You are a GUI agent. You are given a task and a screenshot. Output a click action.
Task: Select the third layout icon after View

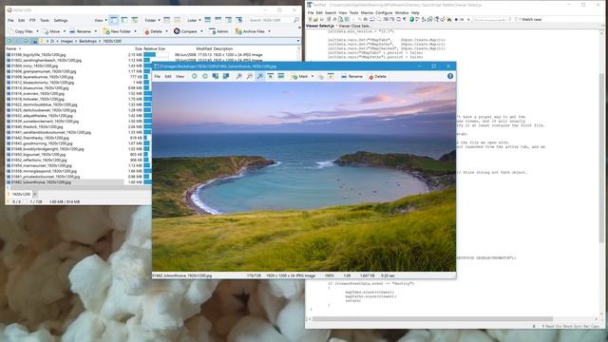135,20
